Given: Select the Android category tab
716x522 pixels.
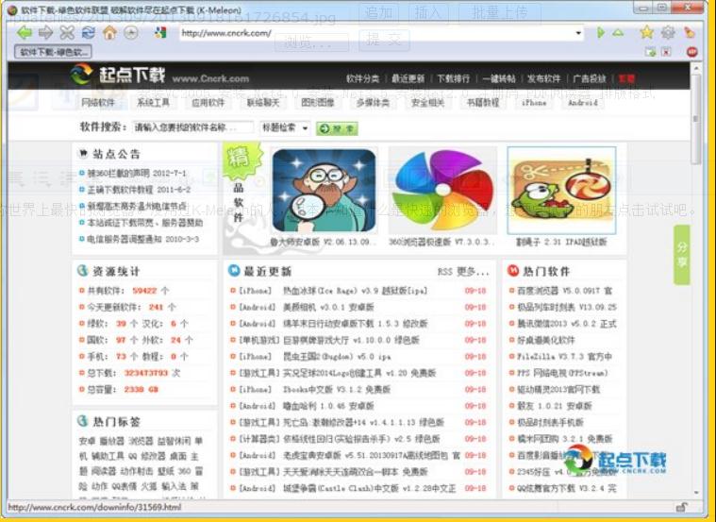Looking at the screenshot, I should 583,102.
